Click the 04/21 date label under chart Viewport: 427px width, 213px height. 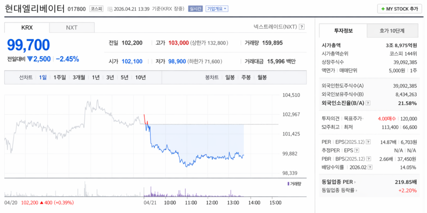149,203
